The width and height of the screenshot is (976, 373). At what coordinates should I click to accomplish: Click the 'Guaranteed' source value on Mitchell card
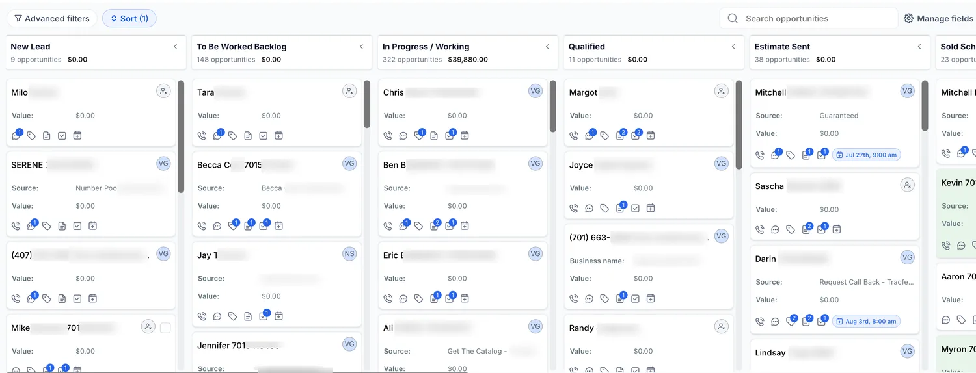[x=839, y=116]
